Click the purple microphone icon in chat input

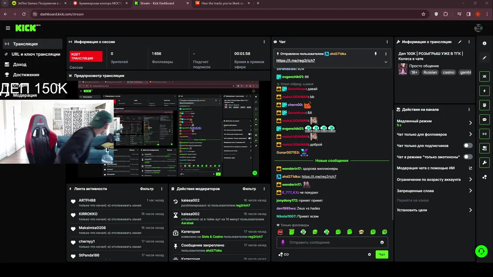(283, 242)
